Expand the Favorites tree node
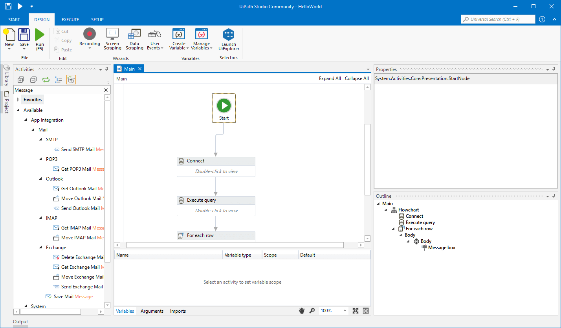The height and width of the screenshot is (328, 561). [x=18, y=100]
